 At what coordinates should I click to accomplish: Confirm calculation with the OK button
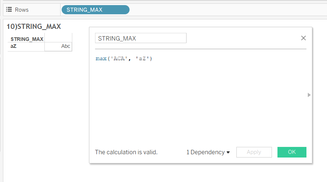click(292, 152)
